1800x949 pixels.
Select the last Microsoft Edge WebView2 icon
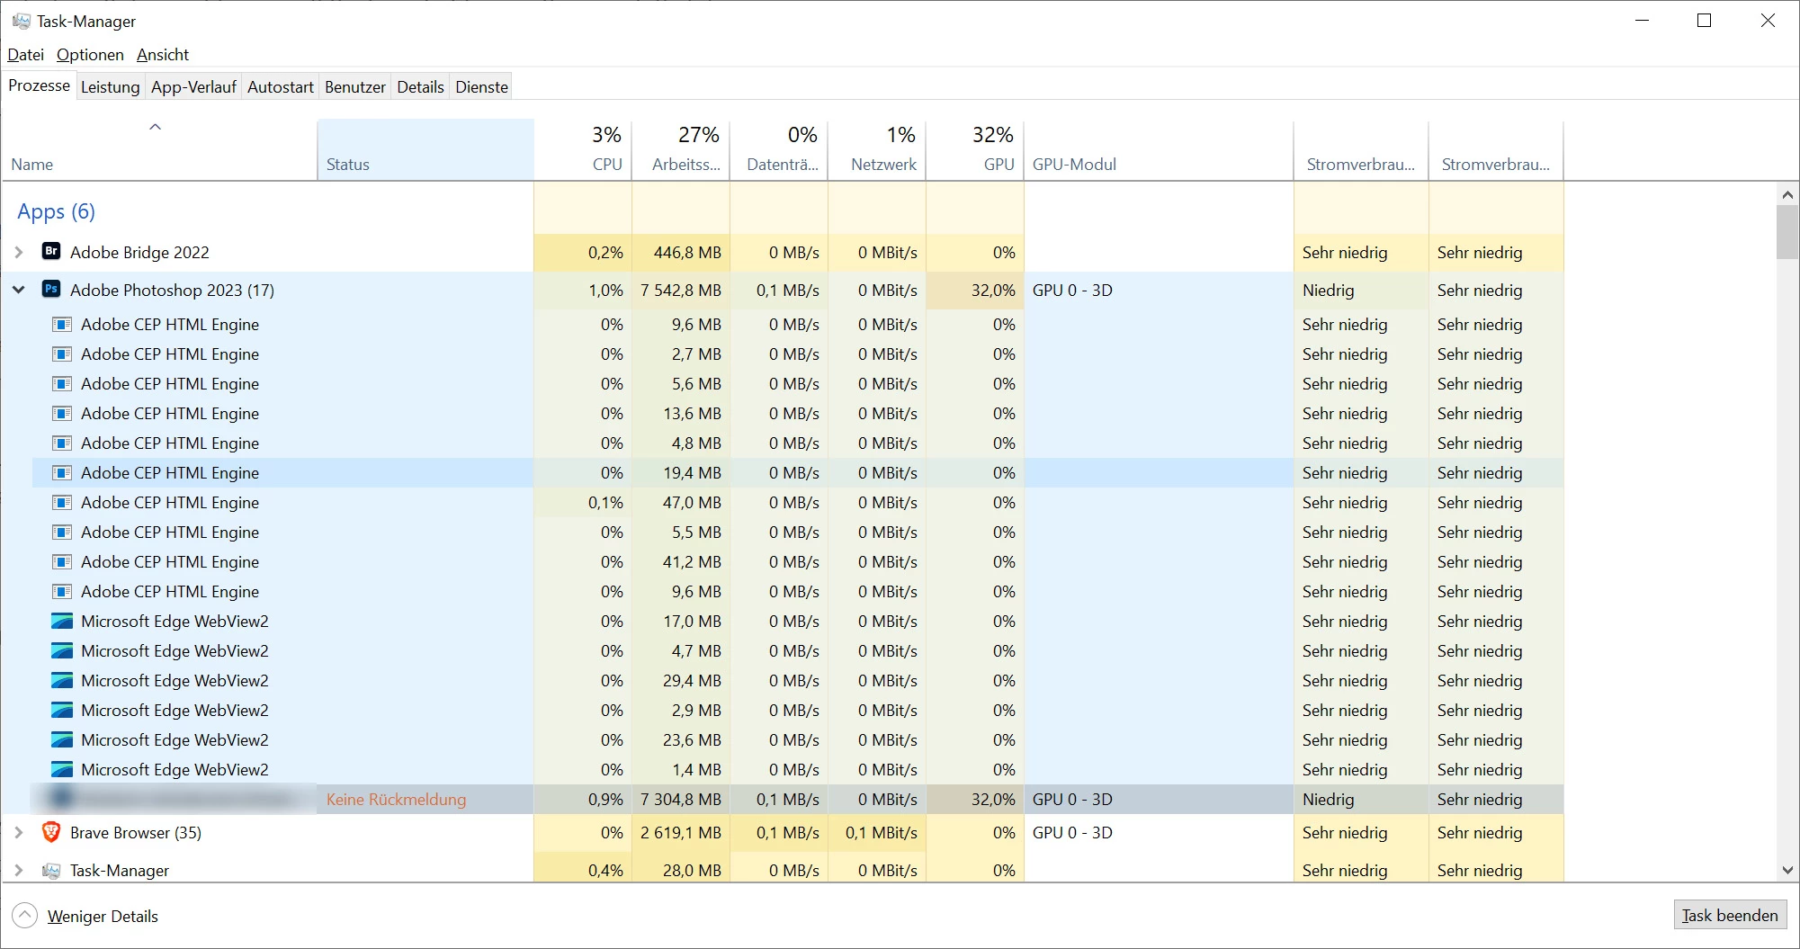pyautogui.click(x=62, y=769)
